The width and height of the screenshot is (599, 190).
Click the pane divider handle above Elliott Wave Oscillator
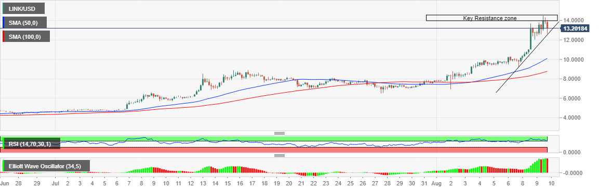[x=279, y=155]
